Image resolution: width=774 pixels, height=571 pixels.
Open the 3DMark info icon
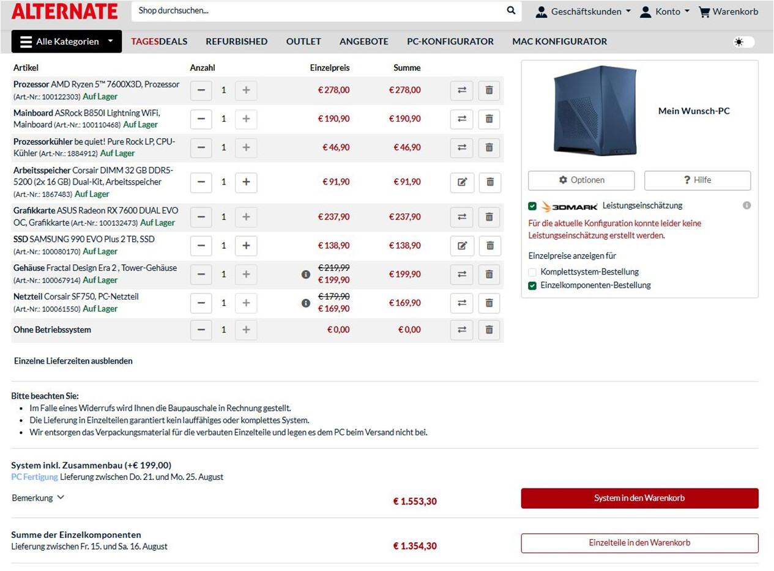[x=746, y=205]
